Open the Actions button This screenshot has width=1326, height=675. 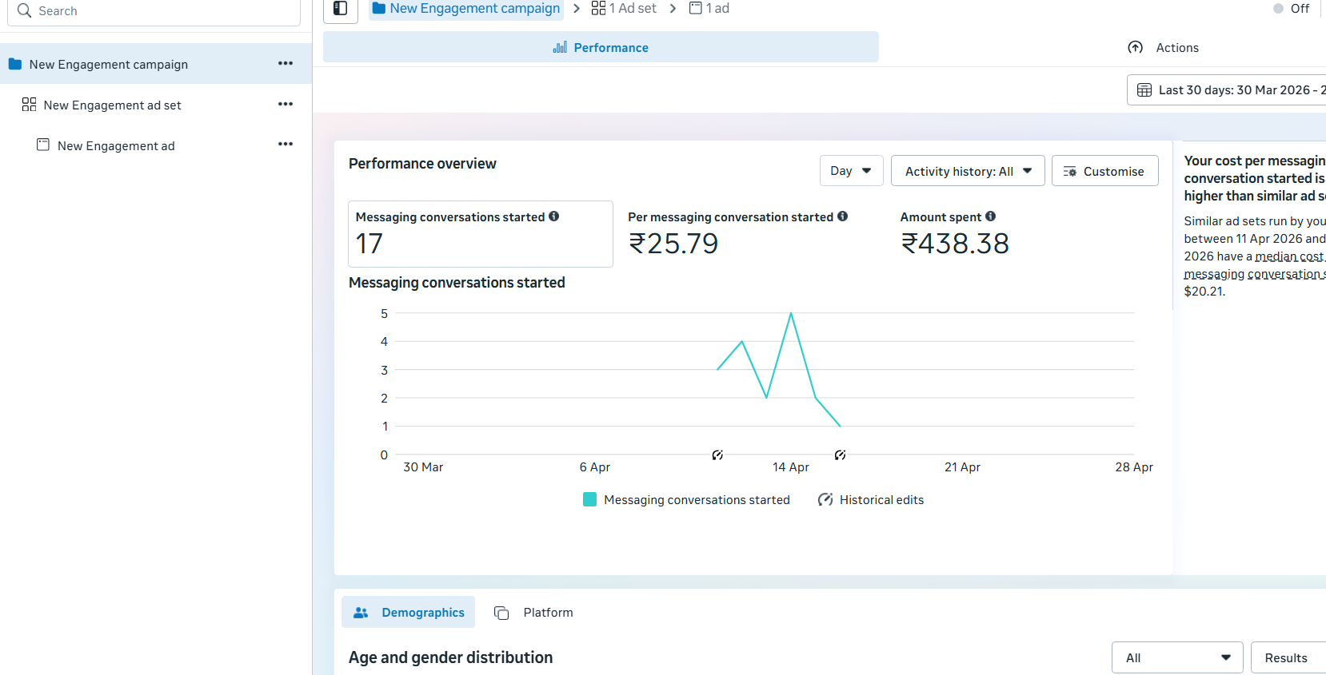pos(1164,48)
